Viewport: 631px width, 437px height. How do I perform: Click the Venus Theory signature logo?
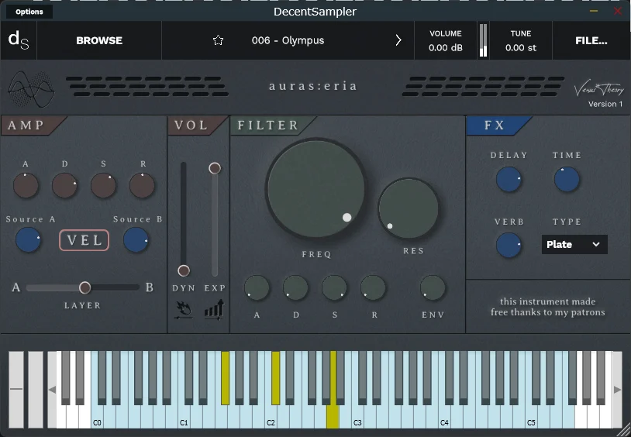[598, 89]
